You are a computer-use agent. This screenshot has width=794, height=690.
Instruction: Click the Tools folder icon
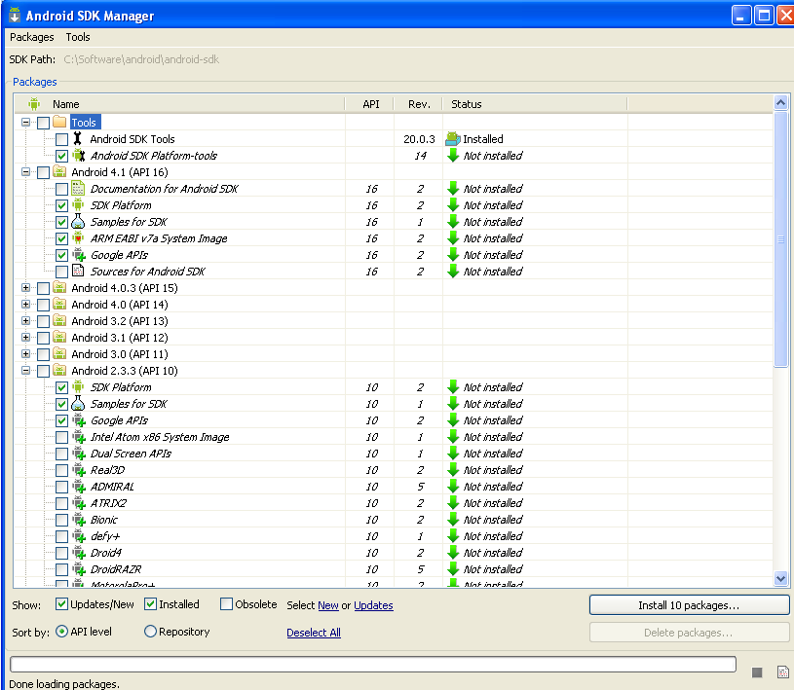coord(59,122)
